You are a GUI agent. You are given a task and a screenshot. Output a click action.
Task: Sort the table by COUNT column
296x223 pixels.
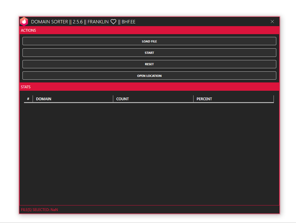(x=122, y=99)
